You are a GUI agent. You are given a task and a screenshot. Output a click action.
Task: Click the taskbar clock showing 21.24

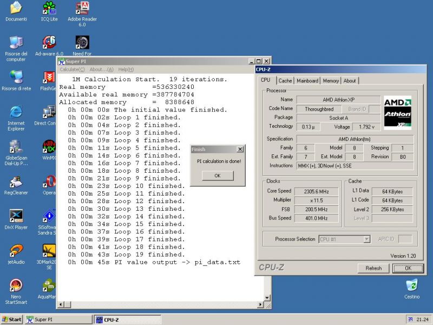422,320
